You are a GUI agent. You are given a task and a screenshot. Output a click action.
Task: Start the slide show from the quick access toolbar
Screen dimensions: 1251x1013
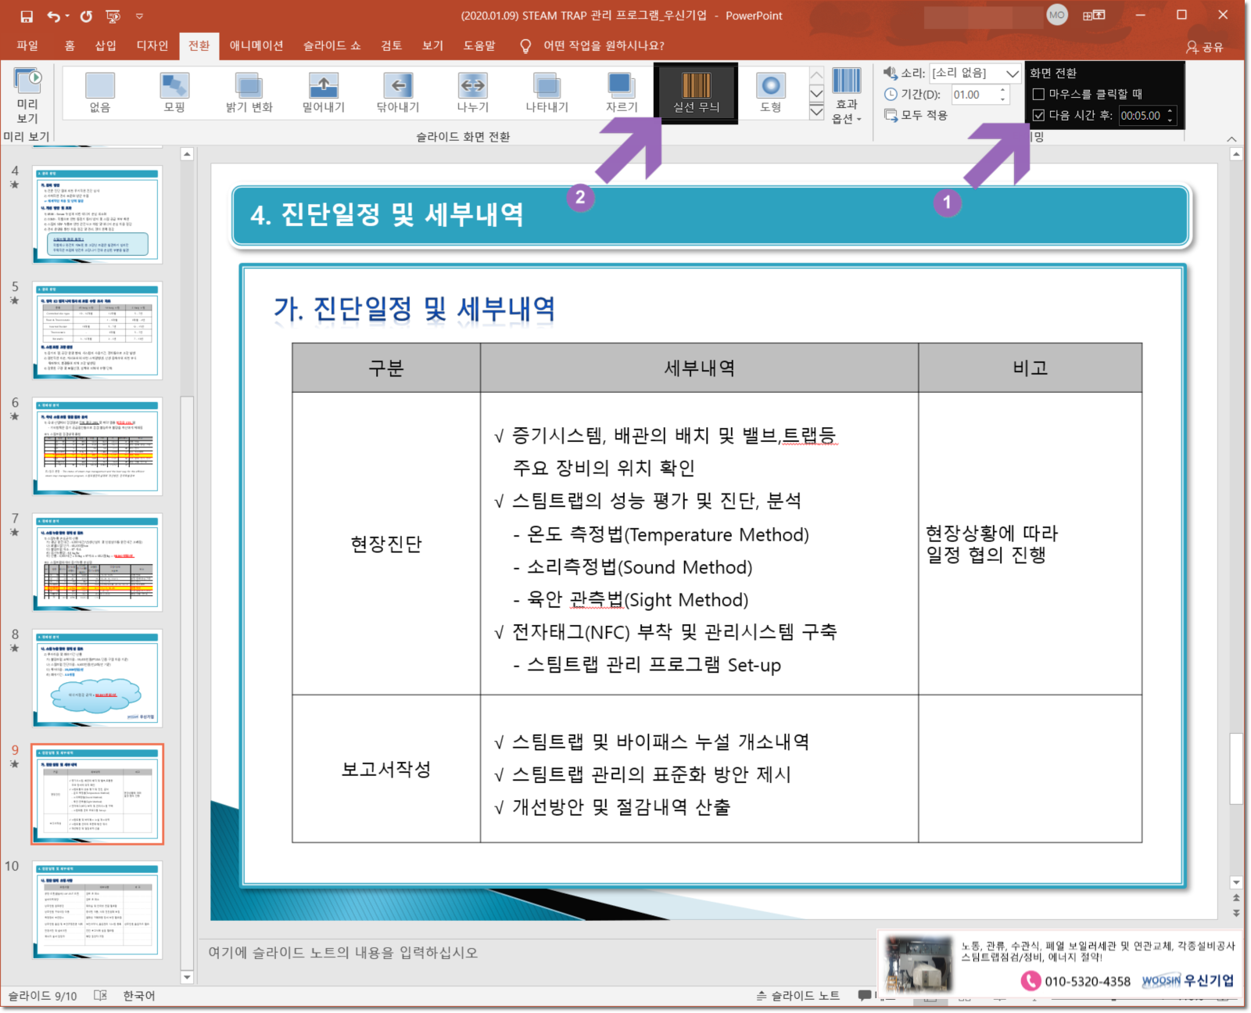tap(113, 16)
